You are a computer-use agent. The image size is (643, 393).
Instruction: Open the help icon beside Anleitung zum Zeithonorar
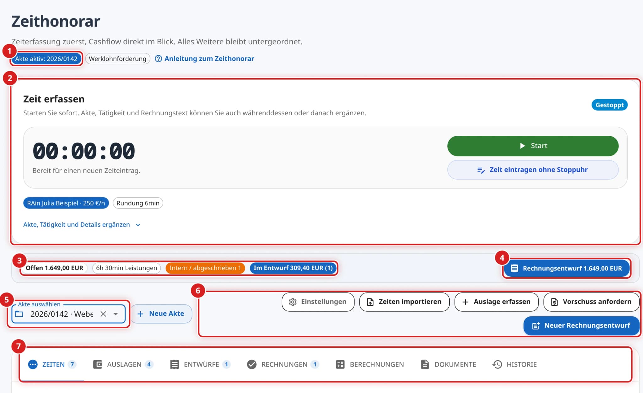(159, 59)
